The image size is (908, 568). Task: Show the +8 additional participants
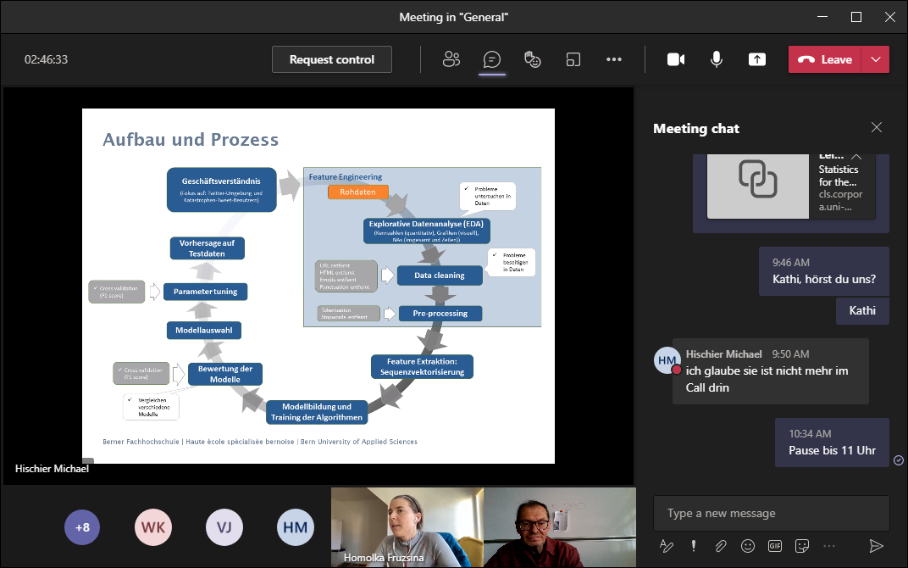(82, 527)
